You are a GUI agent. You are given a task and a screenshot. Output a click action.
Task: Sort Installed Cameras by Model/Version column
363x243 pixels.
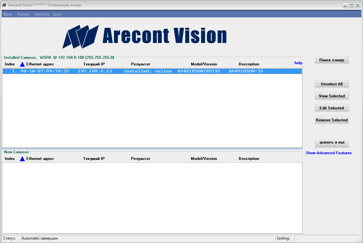(x=204, y=64)
